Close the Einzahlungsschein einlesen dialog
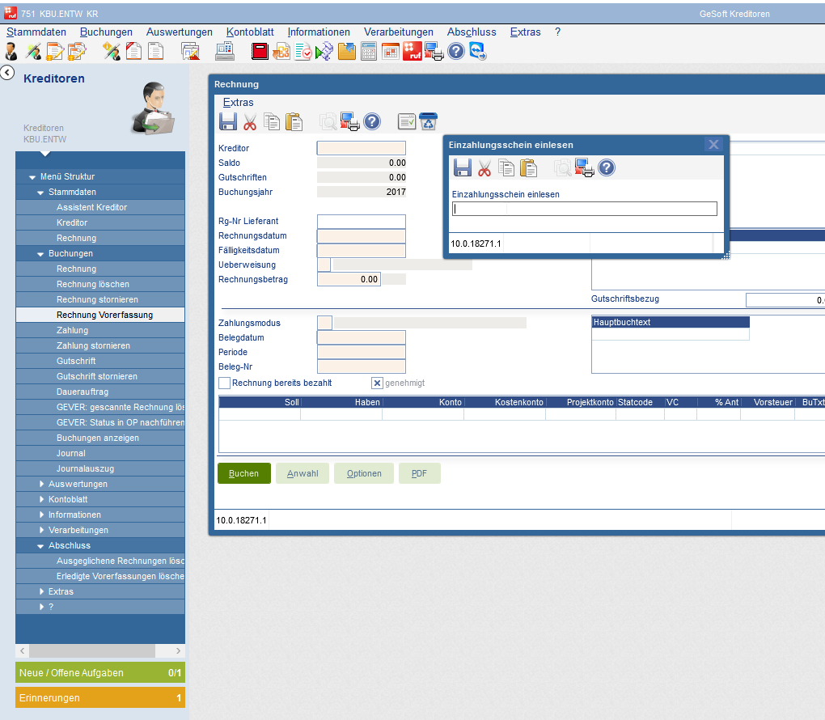825x720 pixels. [x=713, y=145]
